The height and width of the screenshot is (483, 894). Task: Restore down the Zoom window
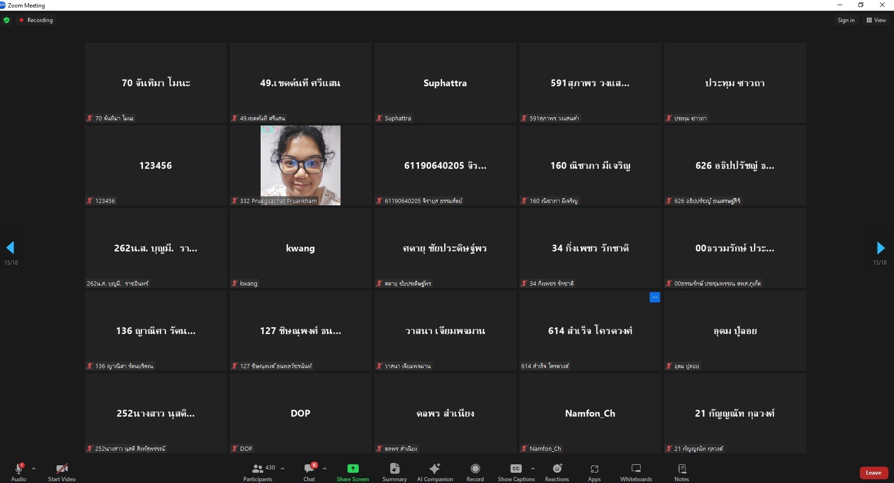coord(861,5)
